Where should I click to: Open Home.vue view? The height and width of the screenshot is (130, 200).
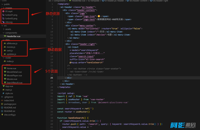[x=11, y=68]
